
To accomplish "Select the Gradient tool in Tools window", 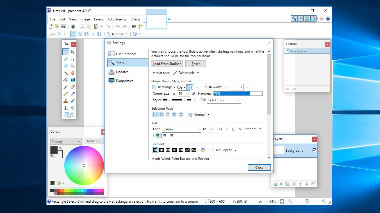I will point(73,80).
